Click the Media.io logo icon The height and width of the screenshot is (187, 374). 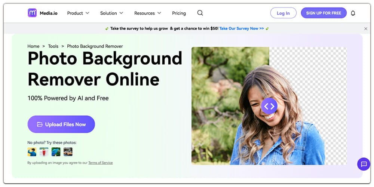coord(32,13)
